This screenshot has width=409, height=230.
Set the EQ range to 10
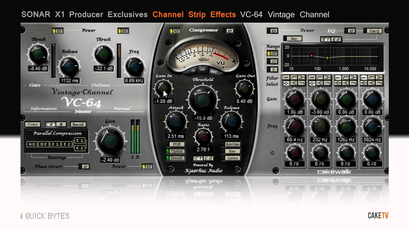pyautogui.click(x=273, y=61)
